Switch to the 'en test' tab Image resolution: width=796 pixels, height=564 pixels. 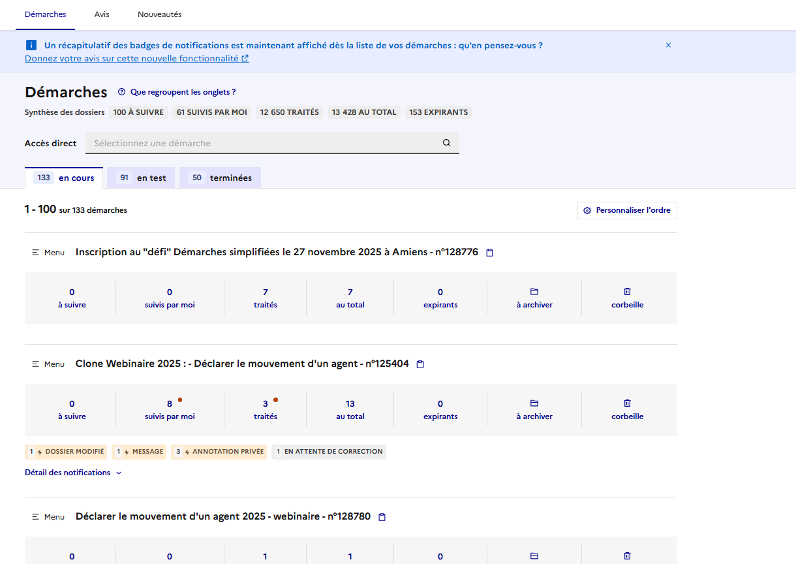(x=144, y=178)
